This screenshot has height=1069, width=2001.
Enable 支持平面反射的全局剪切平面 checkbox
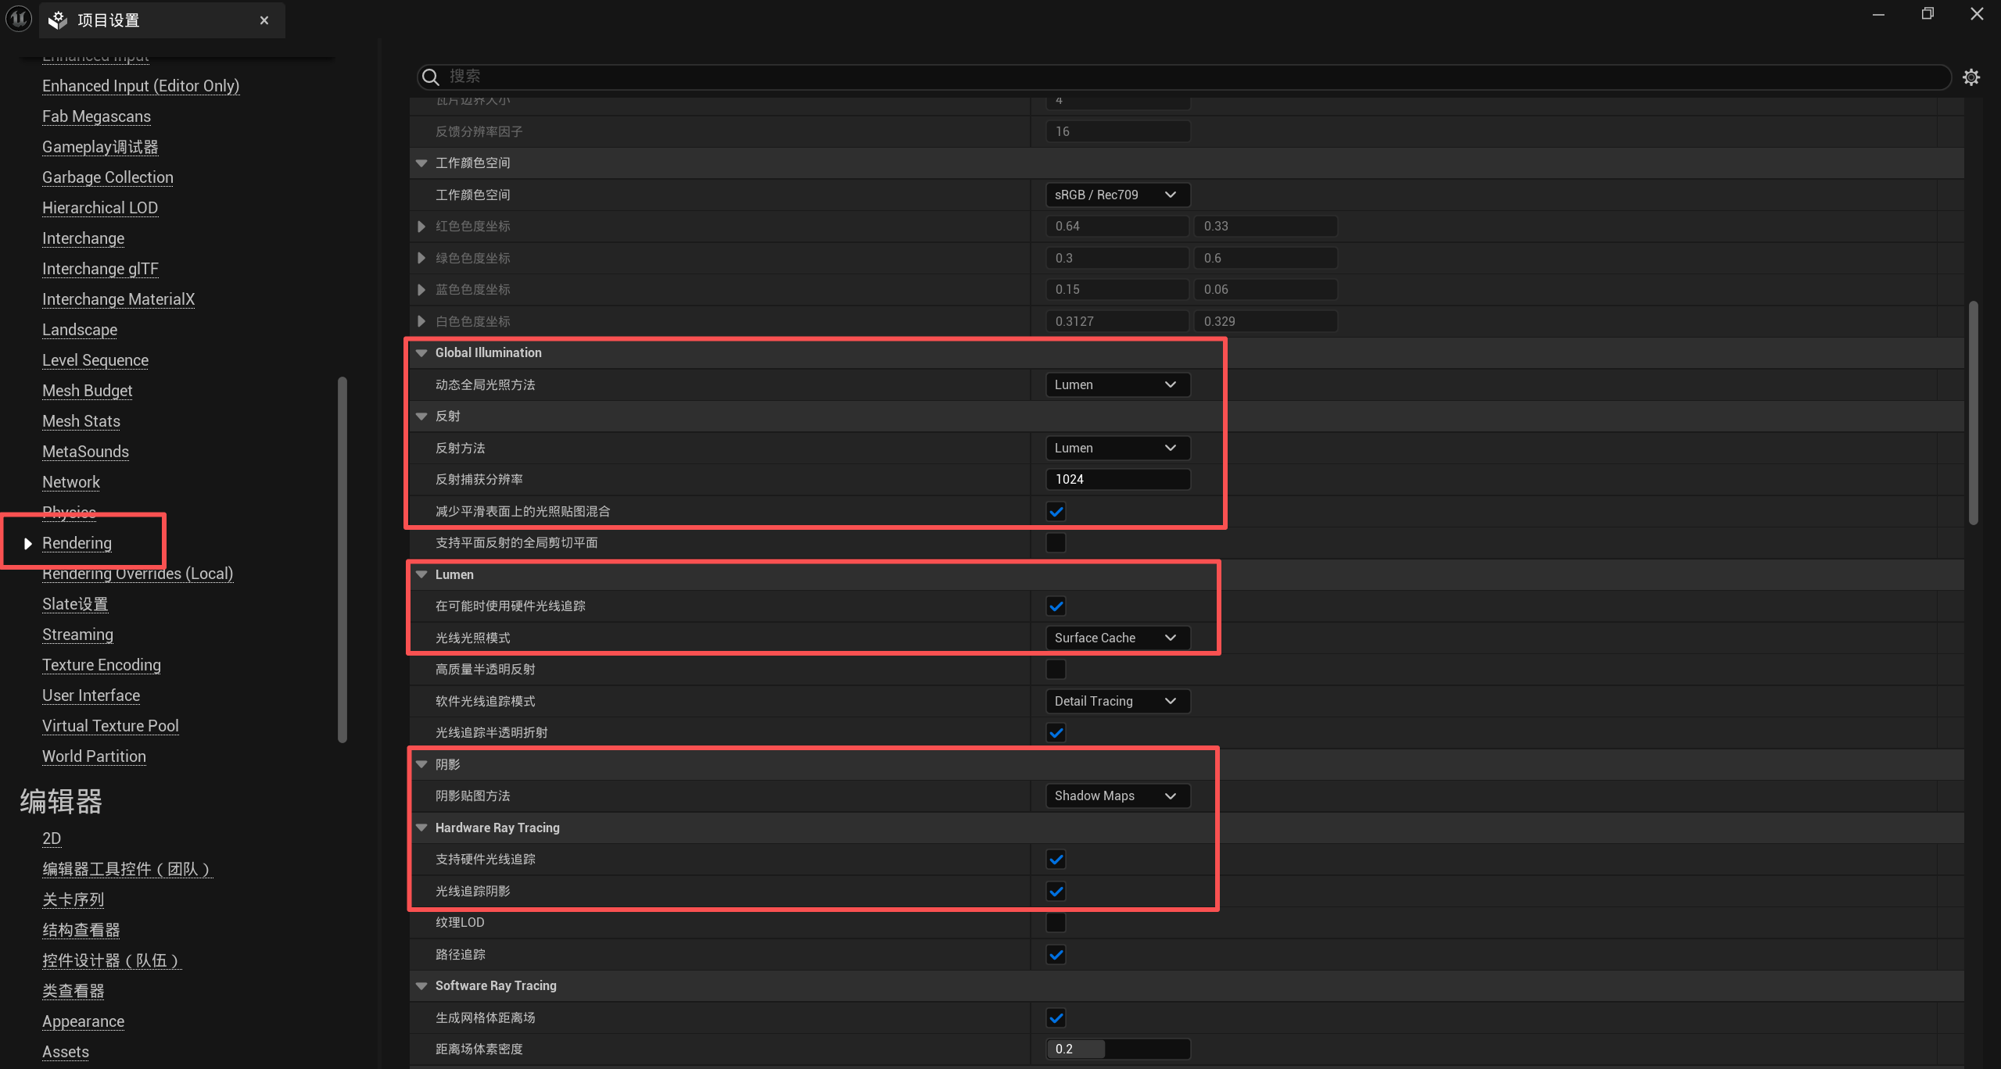(x=1056, y=542)
